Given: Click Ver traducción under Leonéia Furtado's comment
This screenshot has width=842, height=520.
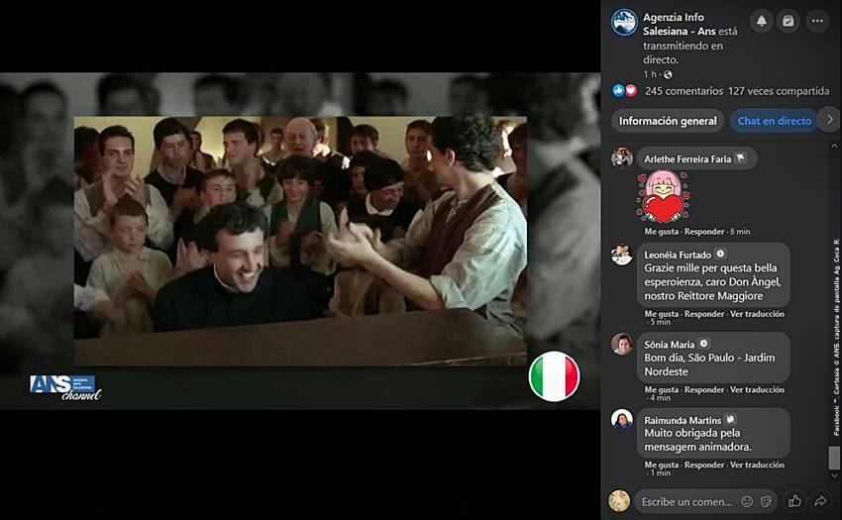Looking at the screenshot, I should click(757, 314).
